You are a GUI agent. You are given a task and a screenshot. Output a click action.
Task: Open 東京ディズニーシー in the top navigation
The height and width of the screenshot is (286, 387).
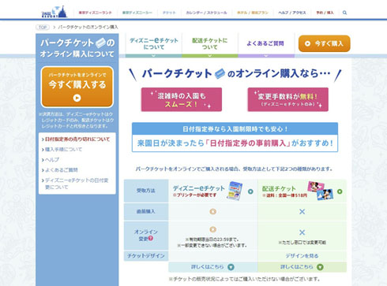click(x=137, y=13)
